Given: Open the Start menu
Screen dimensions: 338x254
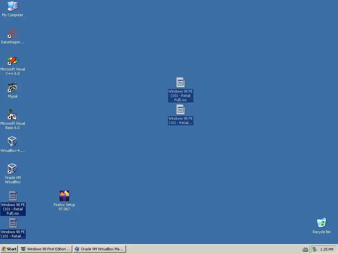Looking at the screenshot, I should point(9,249).
